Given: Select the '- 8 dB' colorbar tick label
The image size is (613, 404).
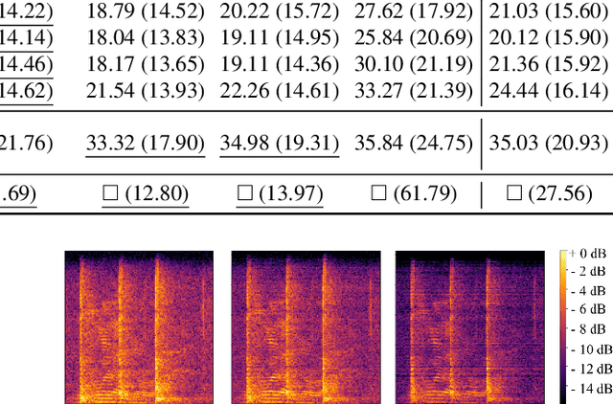Looking at the screenshot, I should click(x=588, y=331).
